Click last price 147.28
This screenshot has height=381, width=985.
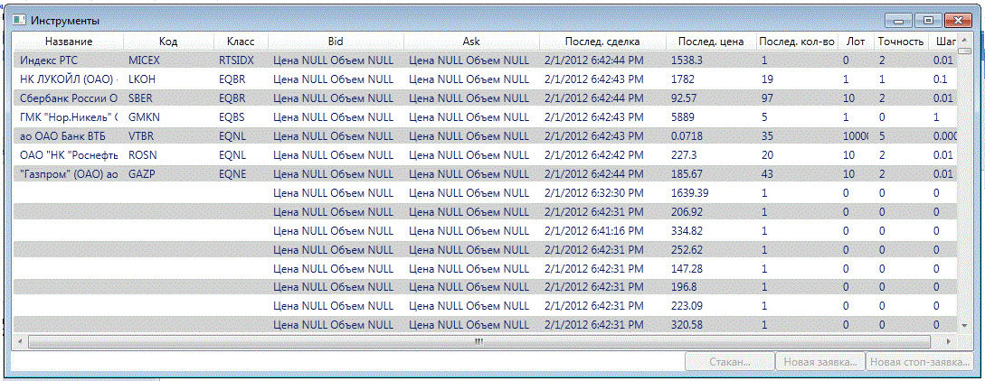[687, 268]
